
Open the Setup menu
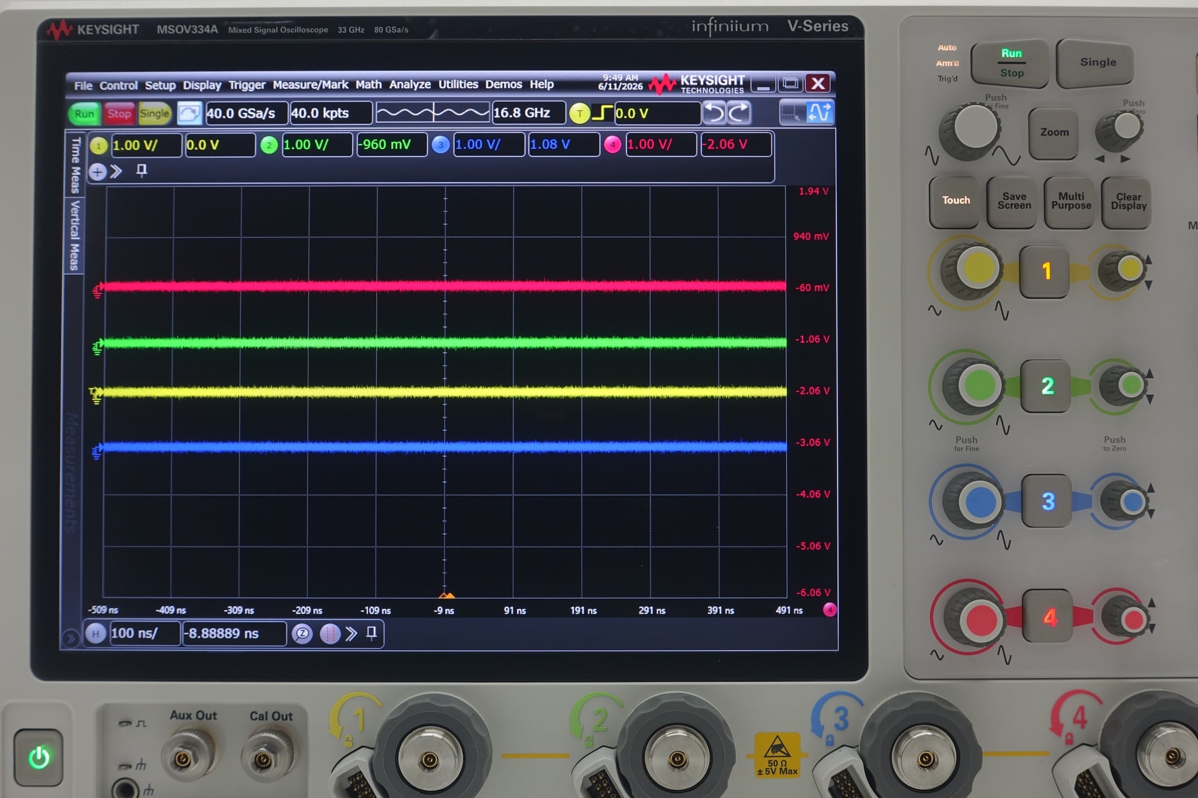coord(160,85)
